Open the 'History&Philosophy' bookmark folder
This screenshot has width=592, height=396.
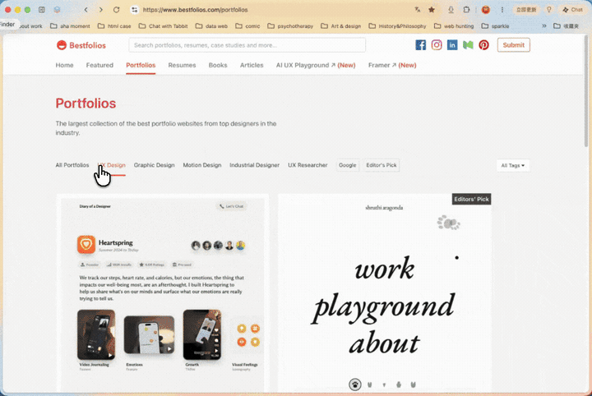(x=398, y=26)
